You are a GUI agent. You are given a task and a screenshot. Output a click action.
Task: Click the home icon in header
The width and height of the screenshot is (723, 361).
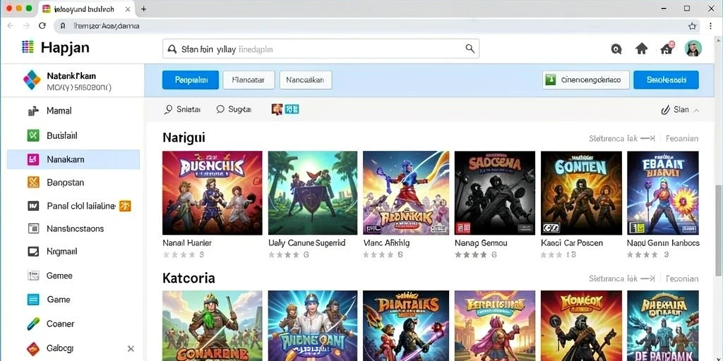click(641, 49)
